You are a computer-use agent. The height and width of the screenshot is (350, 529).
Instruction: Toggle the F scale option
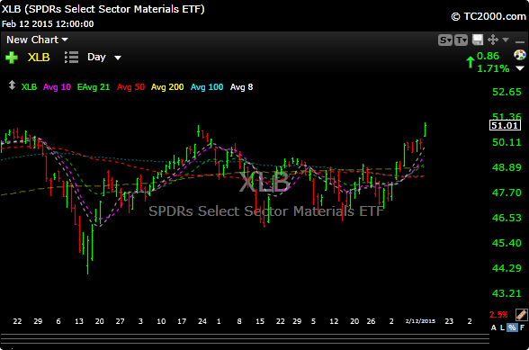pos(522,328)
